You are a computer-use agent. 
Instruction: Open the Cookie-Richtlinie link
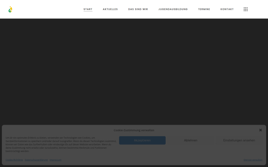[x=14, y=160]
